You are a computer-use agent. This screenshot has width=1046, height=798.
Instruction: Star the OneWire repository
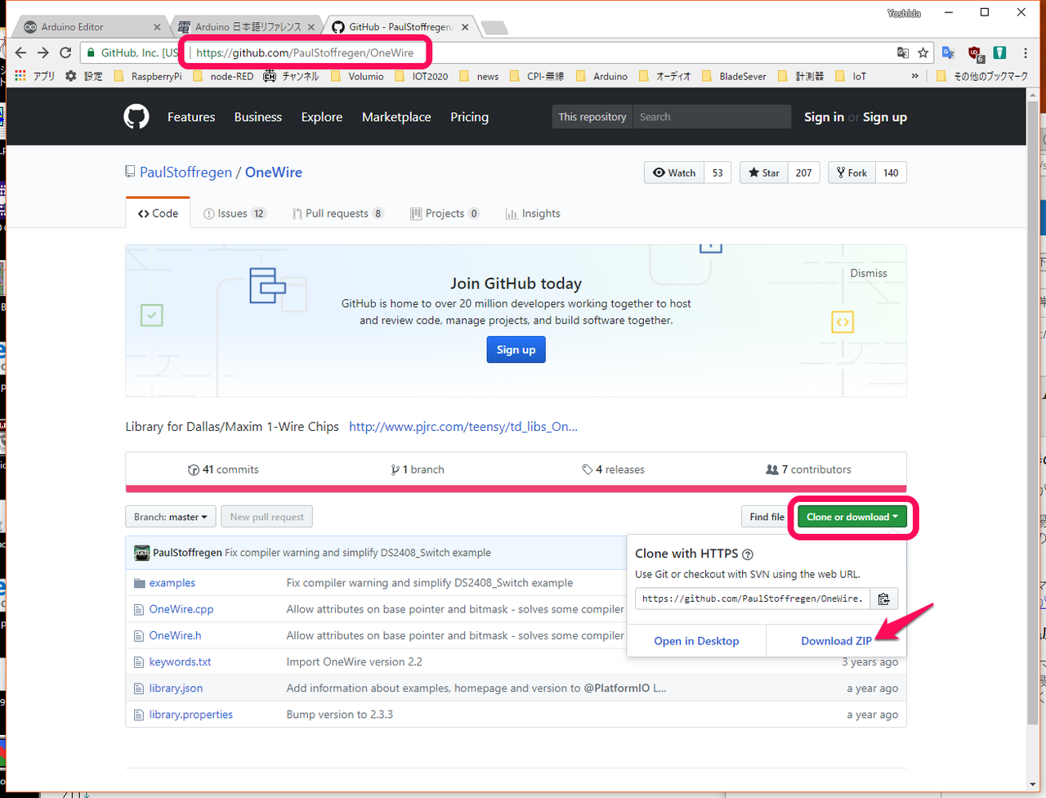764,173
